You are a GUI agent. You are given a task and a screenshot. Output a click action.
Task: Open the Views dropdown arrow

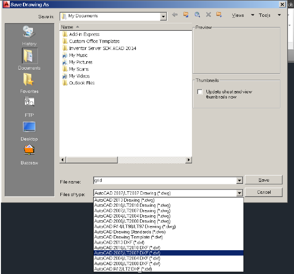252,15
